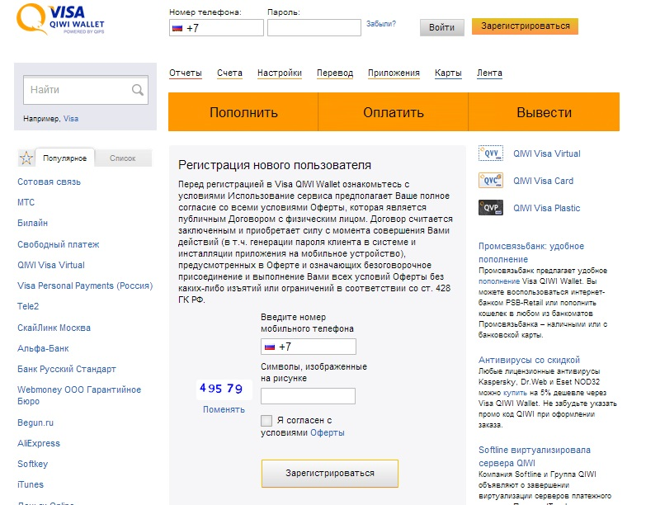Open the right-side QIWI Visa Virtual link
Image resolution: width=646 pixels, height=505 pixels.
click(547, 153)
